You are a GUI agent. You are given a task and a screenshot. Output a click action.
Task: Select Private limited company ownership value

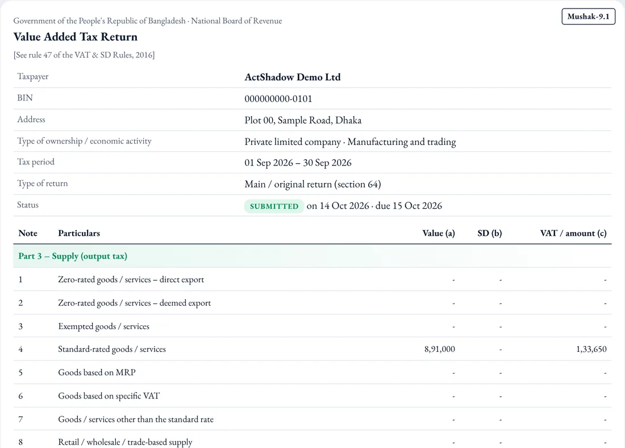293,142
